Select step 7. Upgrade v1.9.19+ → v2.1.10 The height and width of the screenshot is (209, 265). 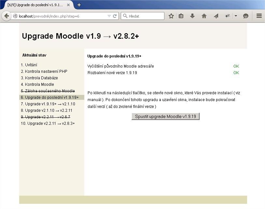[48, 104]
